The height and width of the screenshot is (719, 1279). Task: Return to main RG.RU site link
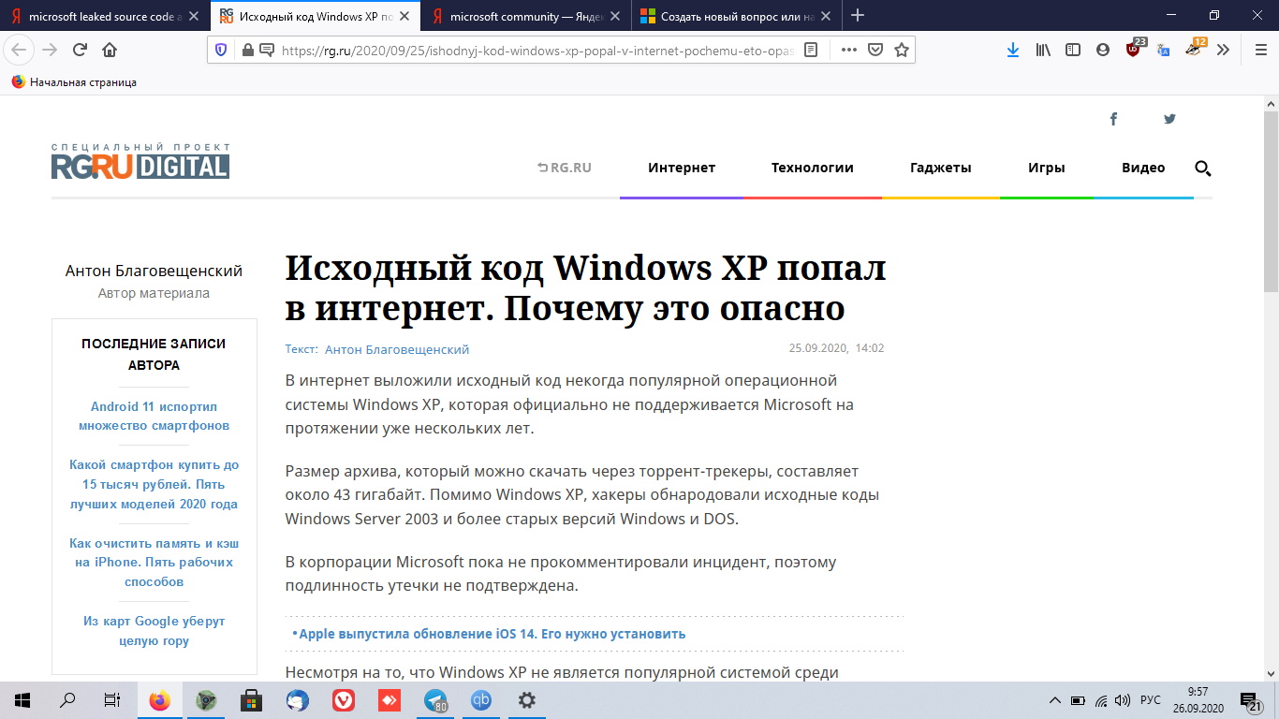pos(565,168)
